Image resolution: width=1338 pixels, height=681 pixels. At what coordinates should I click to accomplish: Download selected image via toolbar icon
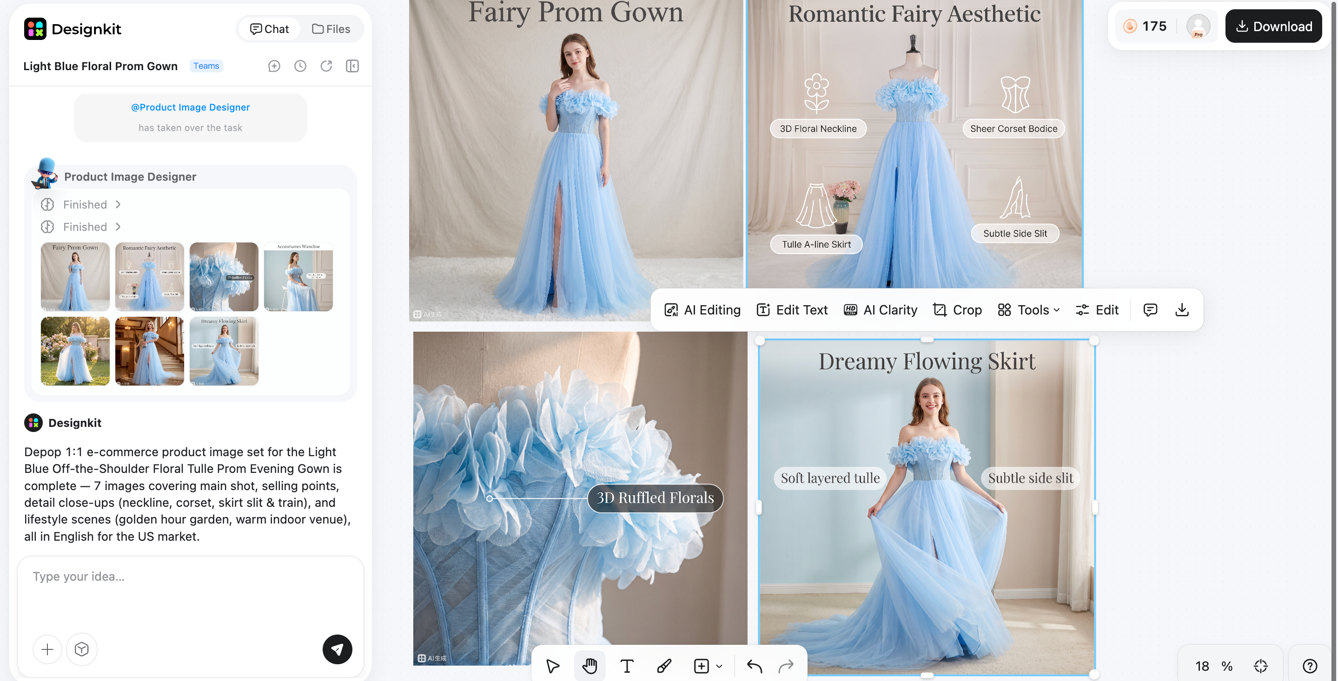[x=1182, y=310]
